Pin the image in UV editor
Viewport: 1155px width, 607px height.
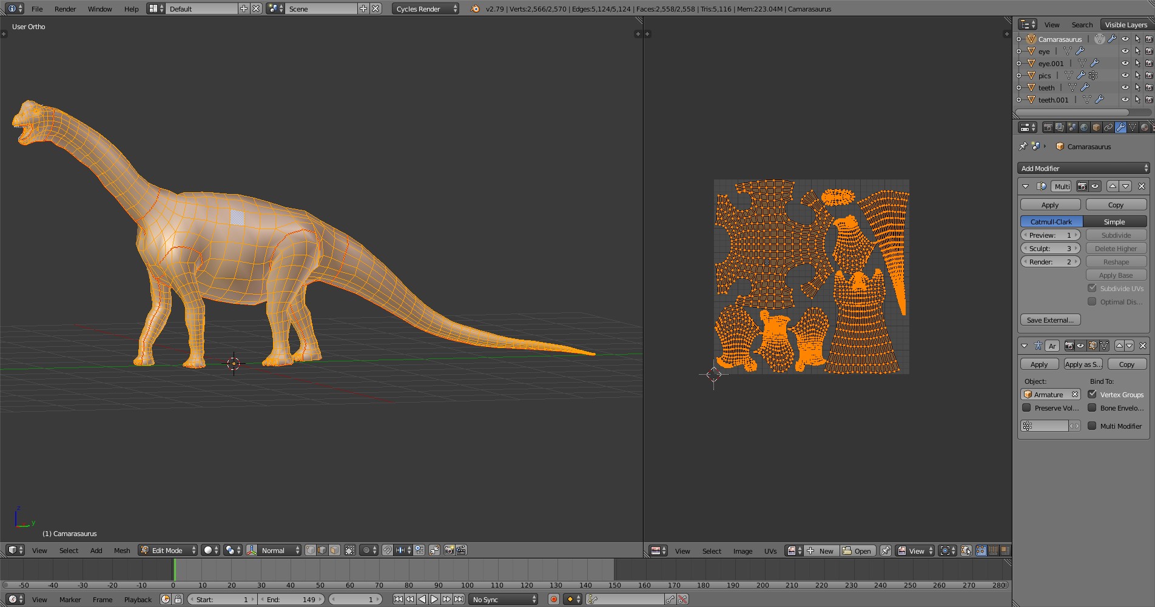(x=886, y=551)
